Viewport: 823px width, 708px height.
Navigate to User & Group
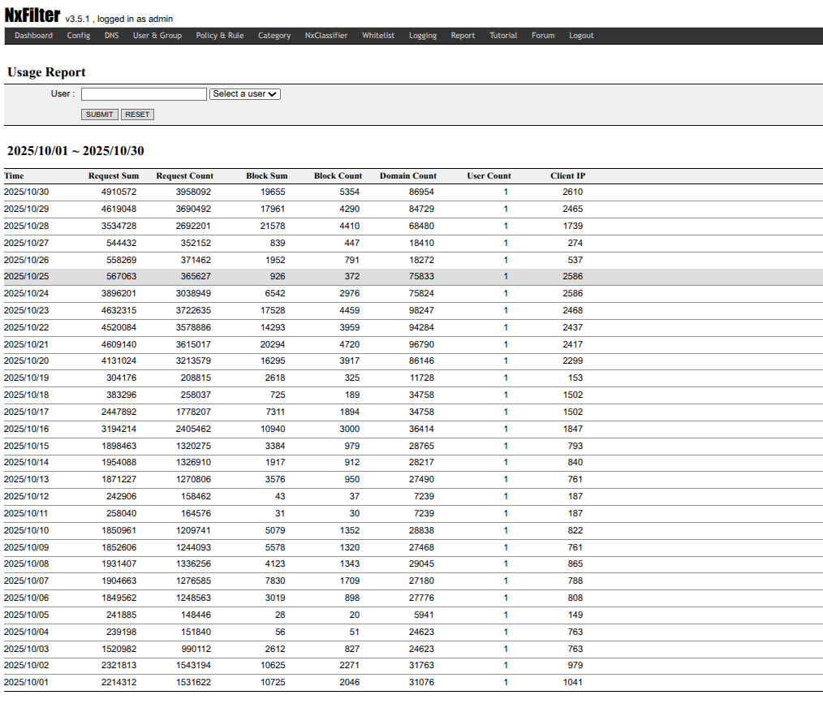point(157,36)
